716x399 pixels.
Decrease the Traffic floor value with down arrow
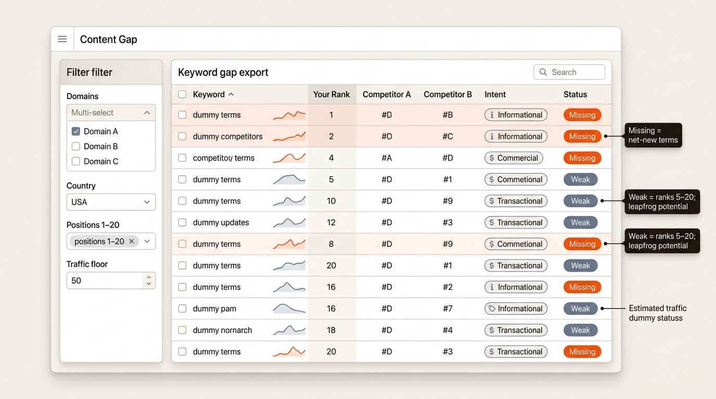(149, 284)
